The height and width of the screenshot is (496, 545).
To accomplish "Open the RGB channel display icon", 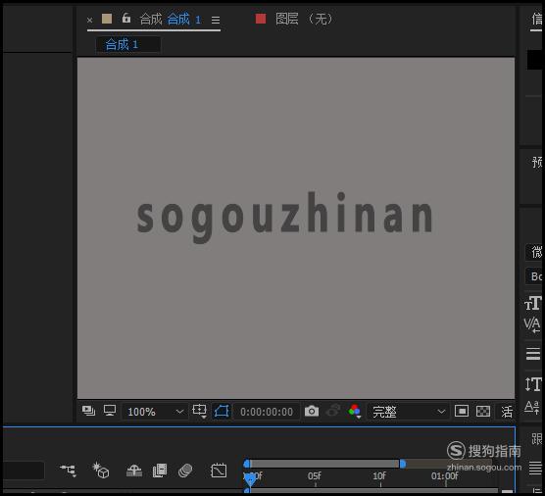I will (x=355, y=411).
